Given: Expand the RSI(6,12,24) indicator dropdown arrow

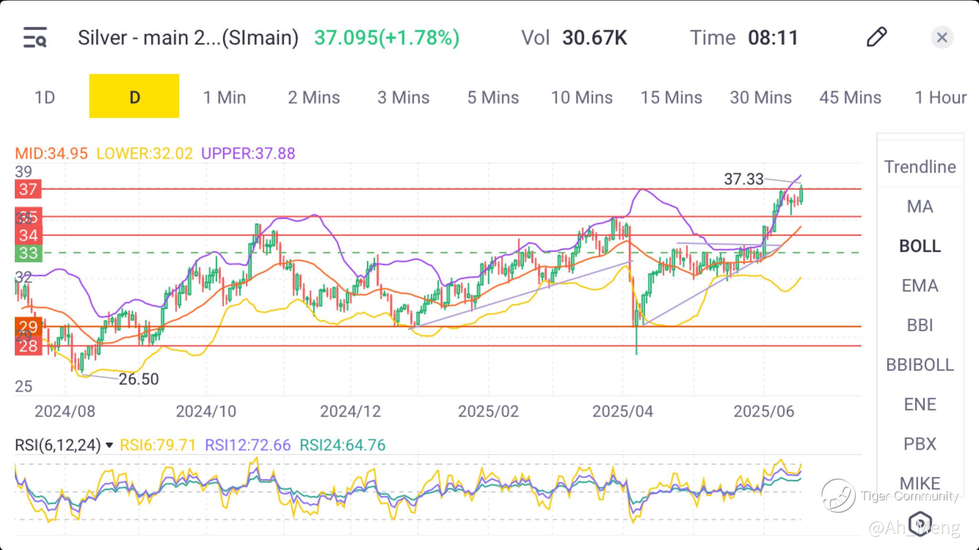Looking at the screenshot, I should tap(109, 445).
